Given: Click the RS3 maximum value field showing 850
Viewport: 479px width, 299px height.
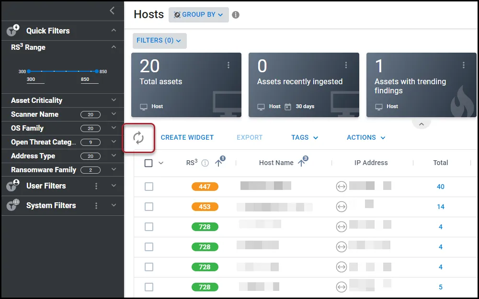Looking at the screenshot, I should pyautogui.click(x=90, y=79).
